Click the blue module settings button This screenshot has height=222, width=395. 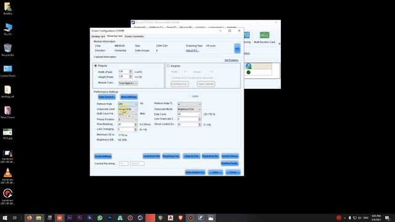tap(237, 48)
